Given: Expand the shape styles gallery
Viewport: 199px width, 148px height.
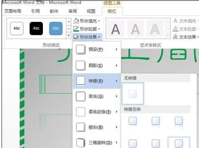Looking at the screenshot, I should [68, 35].
